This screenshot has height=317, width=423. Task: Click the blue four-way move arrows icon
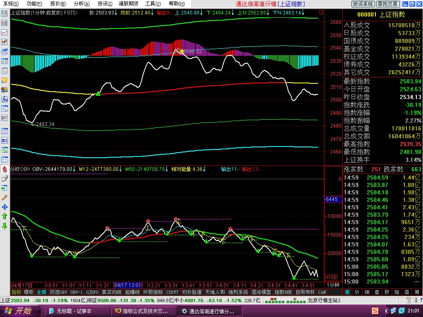[x=5, y=206]
